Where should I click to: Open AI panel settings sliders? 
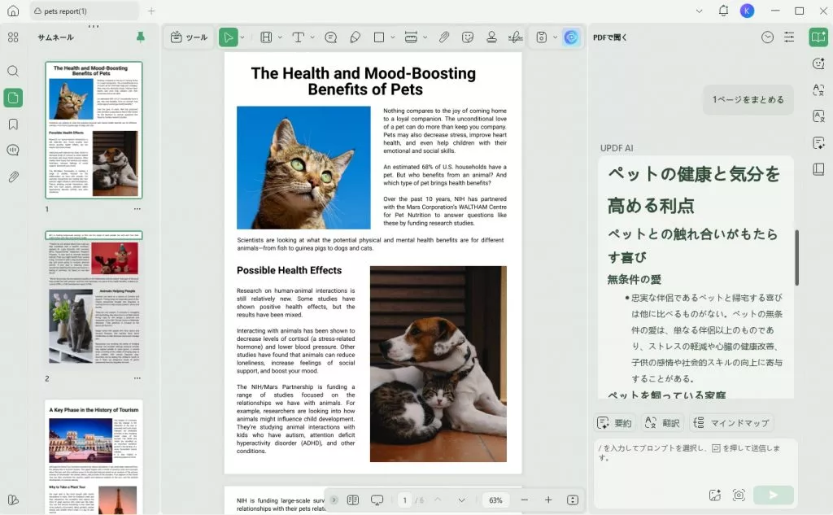789,37
